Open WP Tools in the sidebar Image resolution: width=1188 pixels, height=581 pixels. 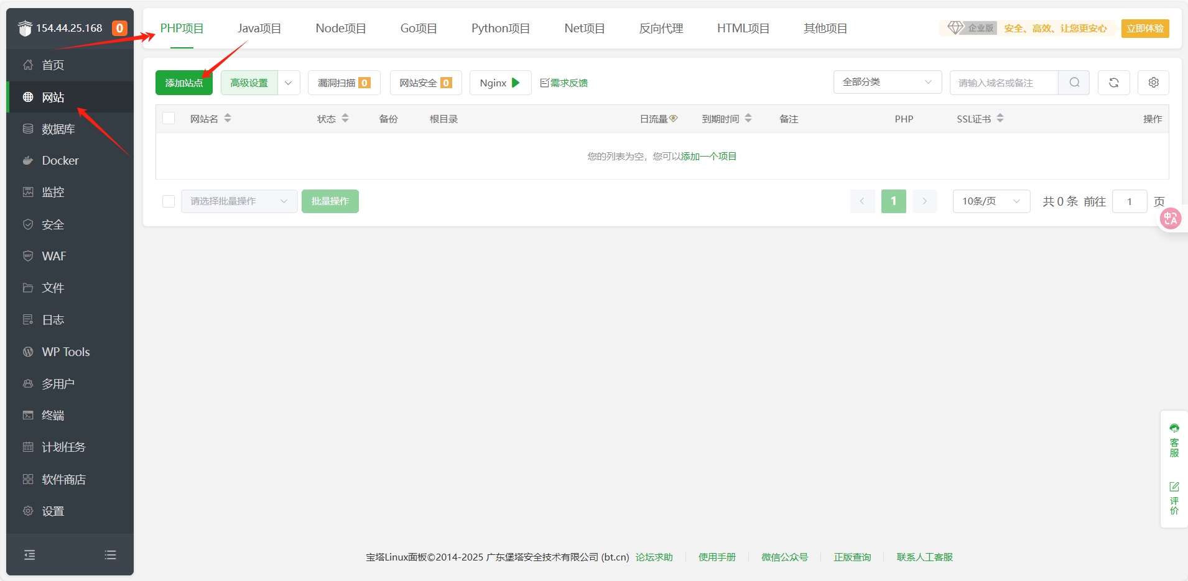click(65, 352)
